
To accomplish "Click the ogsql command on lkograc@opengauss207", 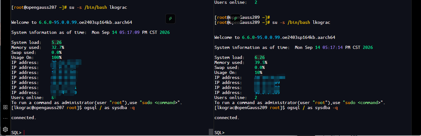I will (109, 107).
